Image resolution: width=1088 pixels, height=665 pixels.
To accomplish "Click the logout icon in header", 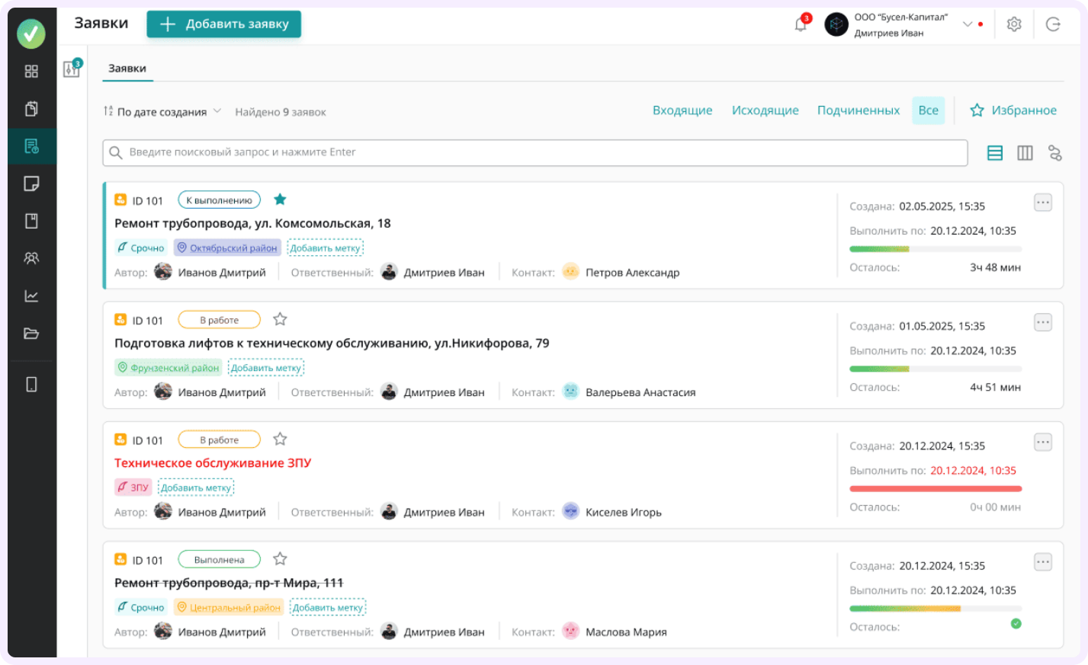I will [1053, 24].
